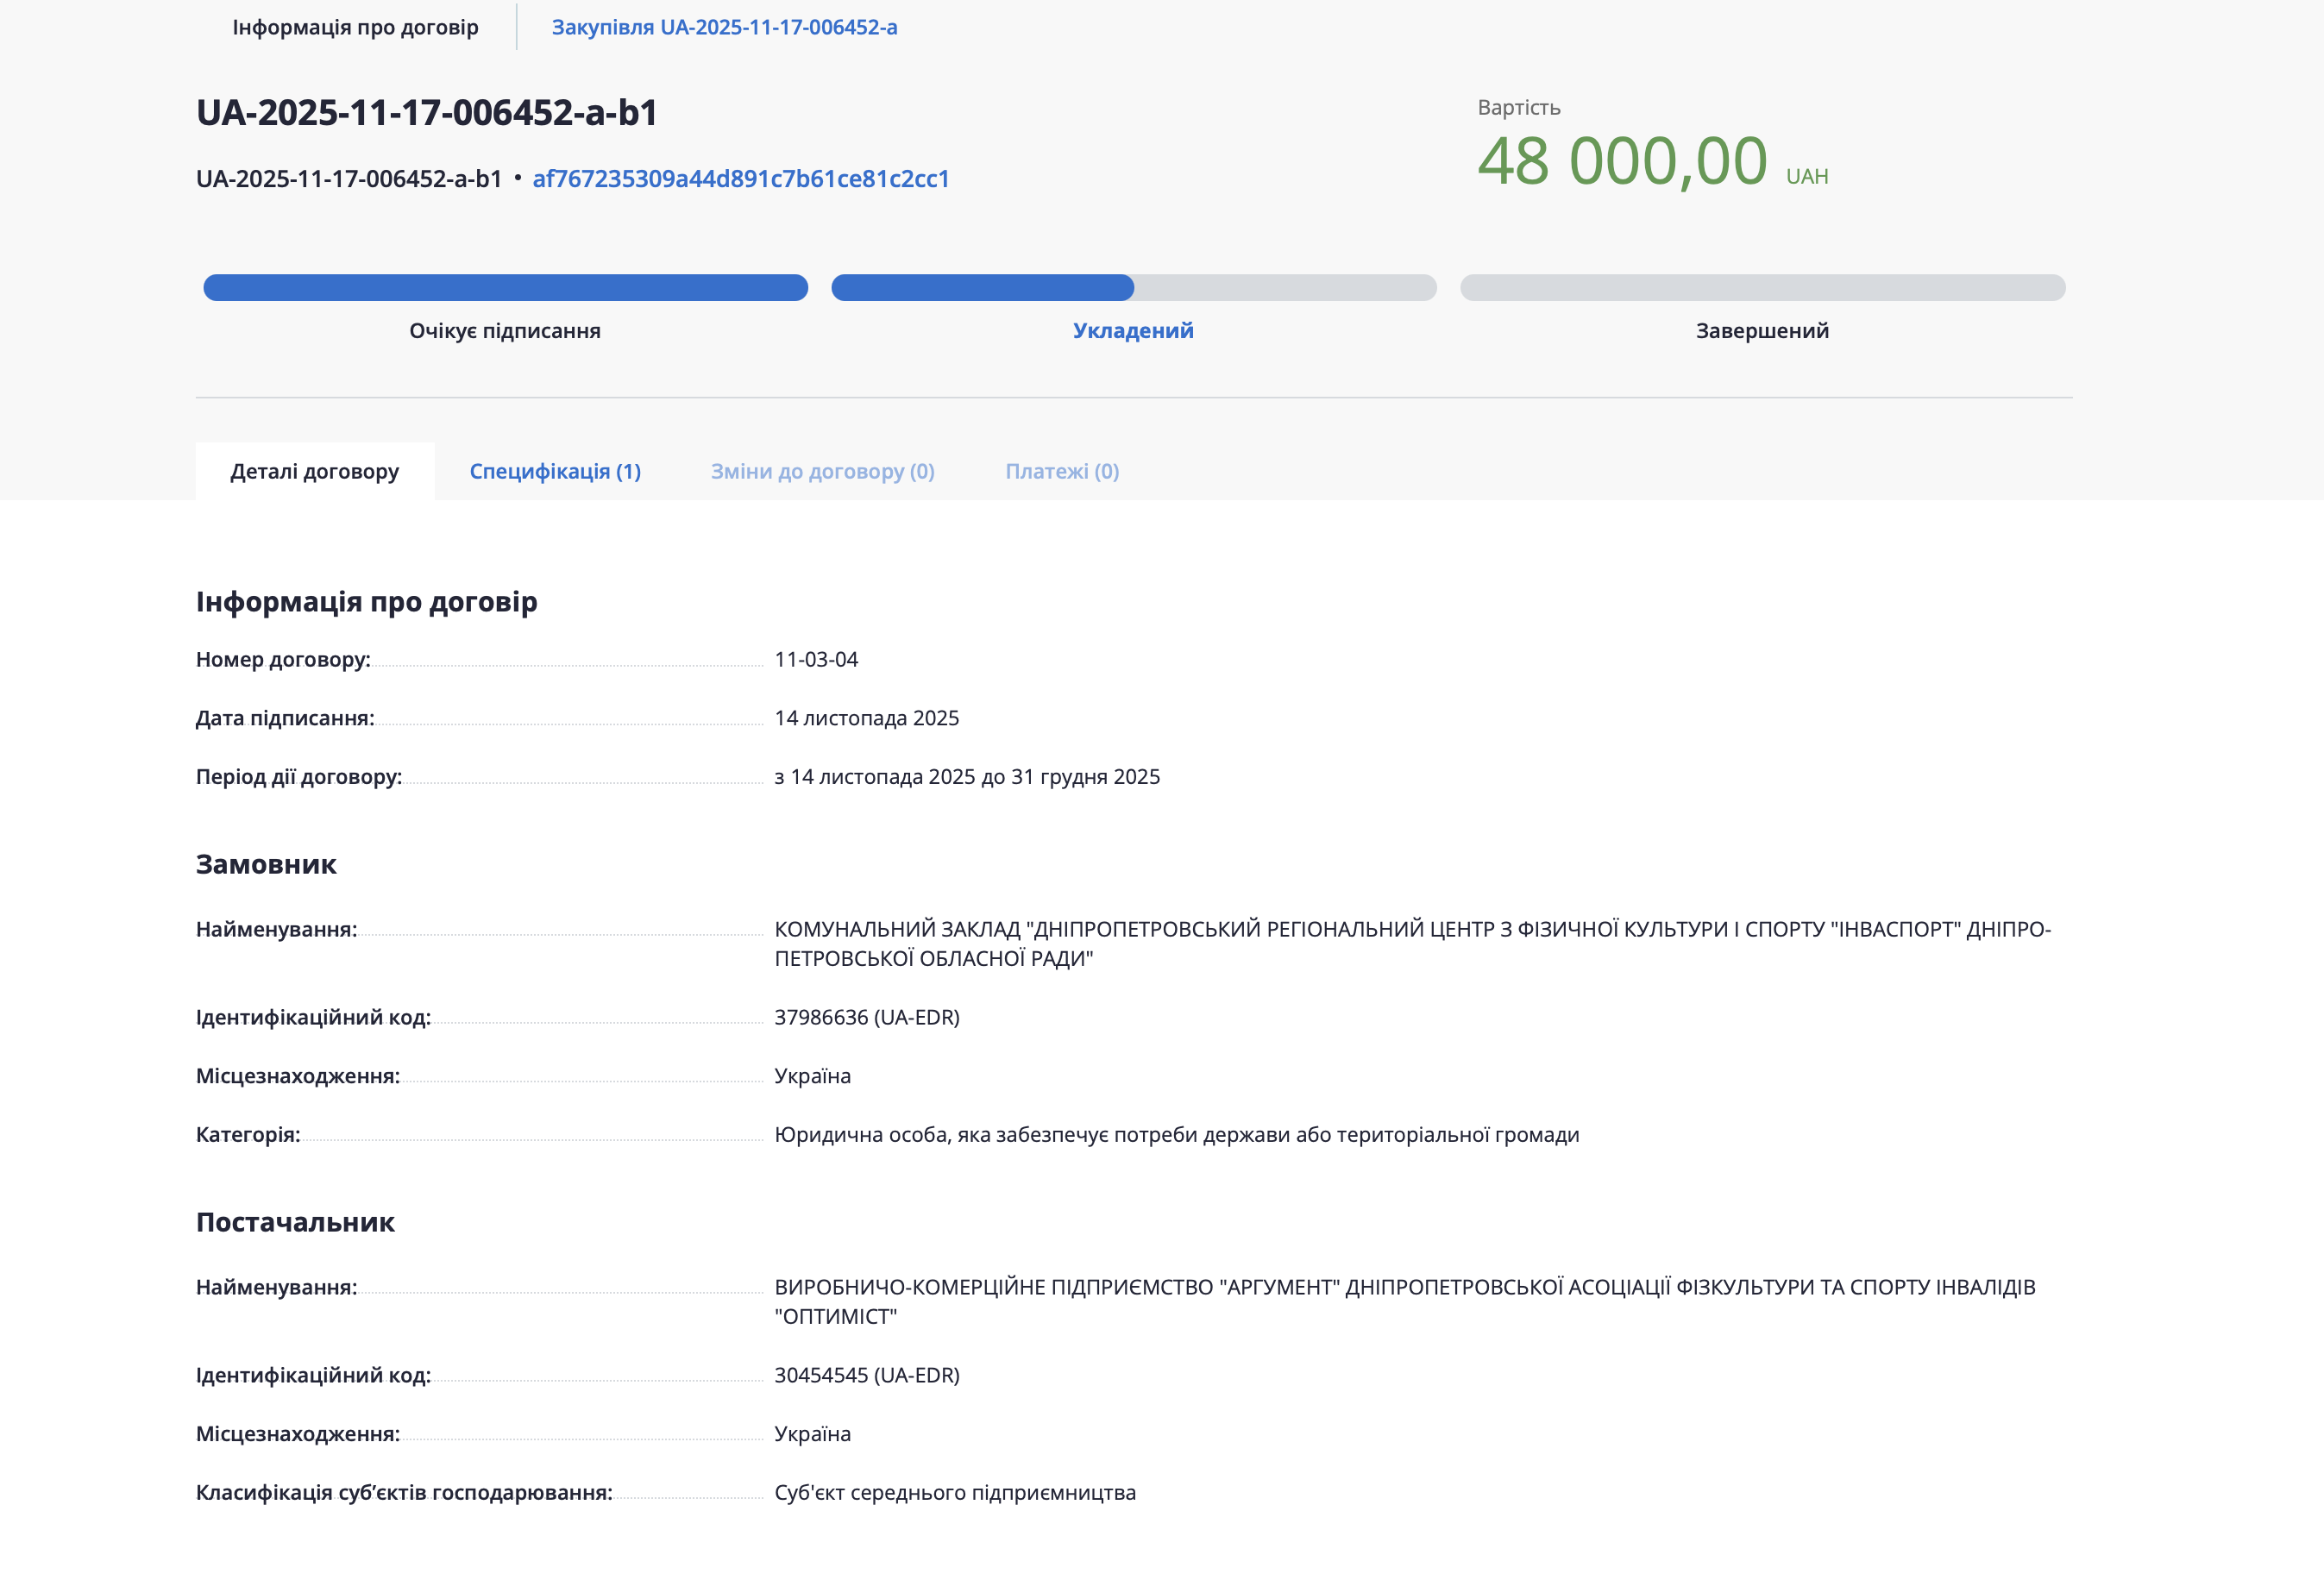Image resolution: width=2324 pixels, height=1580 pixels.
Task: Open the Платежі (0) tab
Action: [1062, 471]
